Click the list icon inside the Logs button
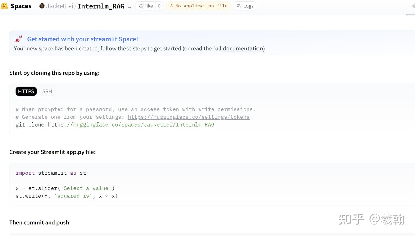This screenshot has height=236, width=415. point(239,6)
